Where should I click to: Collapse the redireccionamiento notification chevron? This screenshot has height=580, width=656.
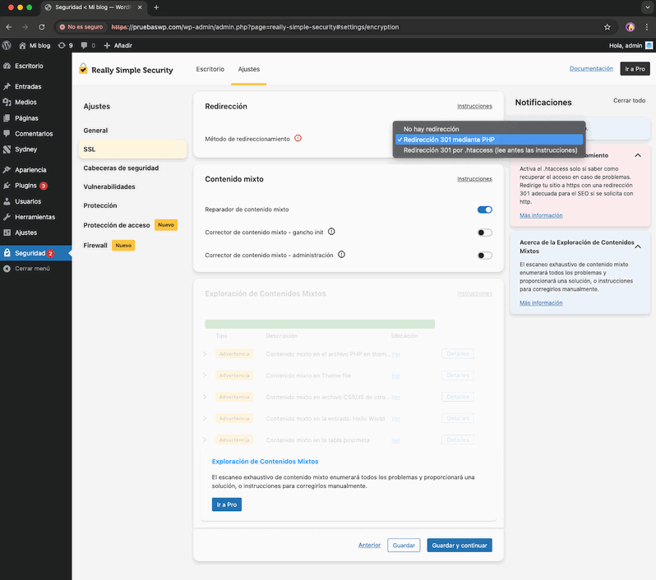coord(638,155)
